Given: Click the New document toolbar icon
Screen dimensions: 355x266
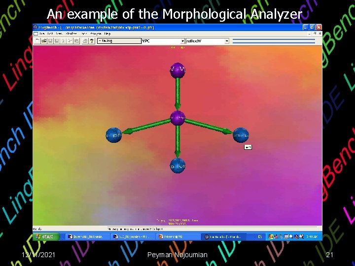Looking at the screenshot, I should (37, 41).
